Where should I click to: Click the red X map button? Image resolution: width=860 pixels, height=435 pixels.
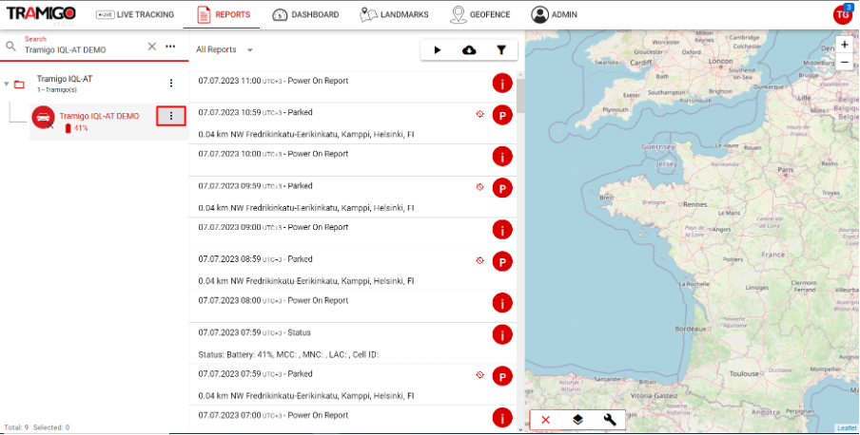[x=545, y=419]
